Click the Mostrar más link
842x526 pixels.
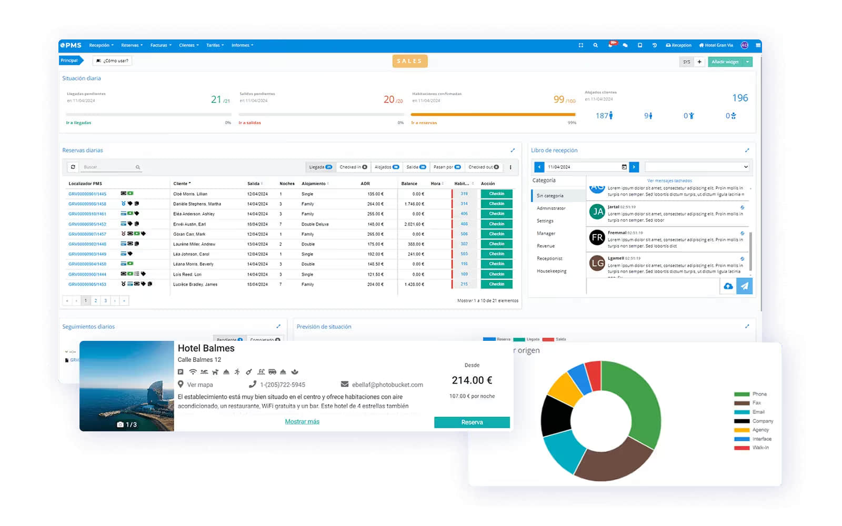[302, 422]
